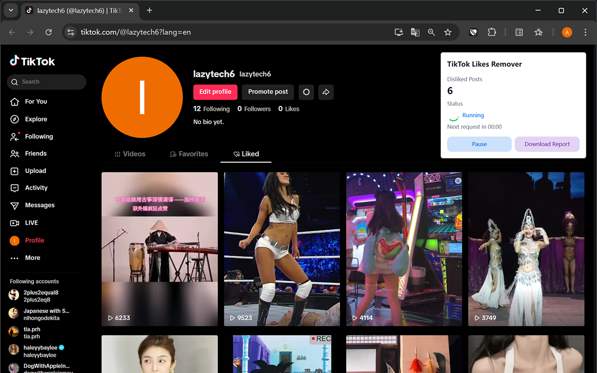Open the bookmarks star toolbar icon
The width and height of the screenshot is (597, 373).
[x=539, y=32]
